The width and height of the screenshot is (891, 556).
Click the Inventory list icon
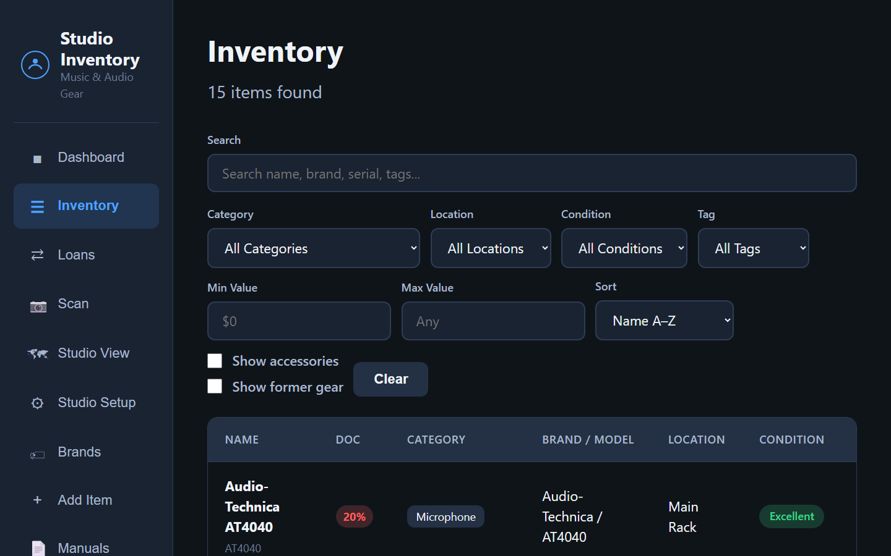point(37,206)
